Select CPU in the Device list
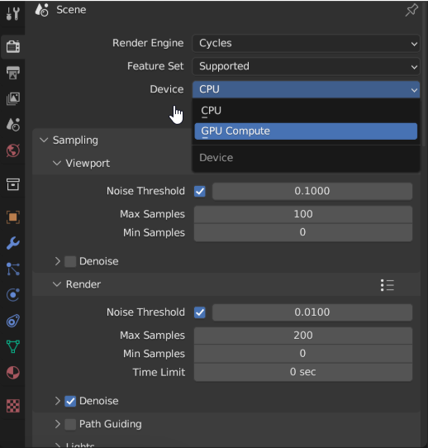The height and width of the screenshot is (448, 428). pyautogui.click(x=306, y=111)
